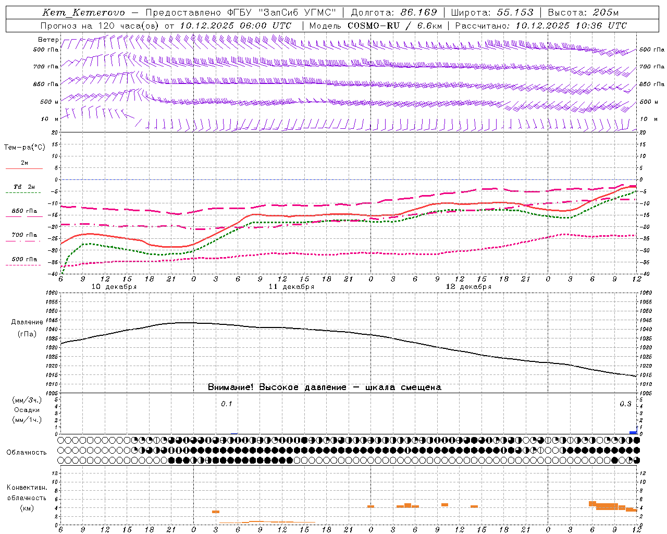The width and height of the screenshot is (667, 534).
Task: Click the blue precipitation bar
Action: [x=633, y=432]
